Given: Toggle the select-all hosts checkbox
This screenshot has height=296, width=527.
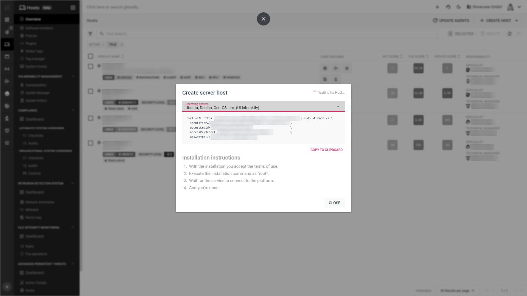Looking at the screenshot, I should click(91, 56).
